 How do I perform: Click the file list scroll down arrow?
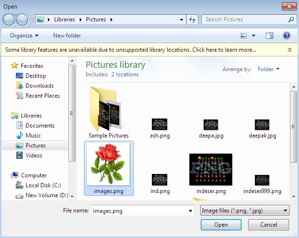293,196
